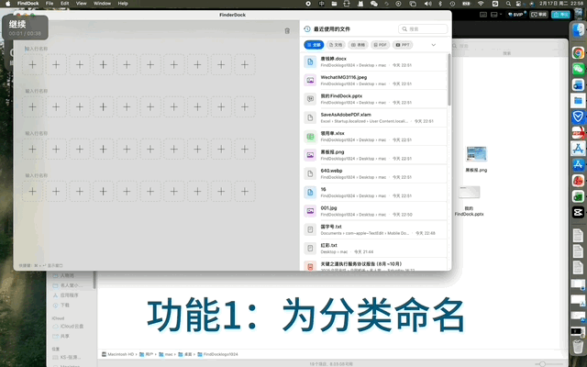587x367 pixels.
Task: Click the Bluetooth icon in menu bar
Action: 440,4
